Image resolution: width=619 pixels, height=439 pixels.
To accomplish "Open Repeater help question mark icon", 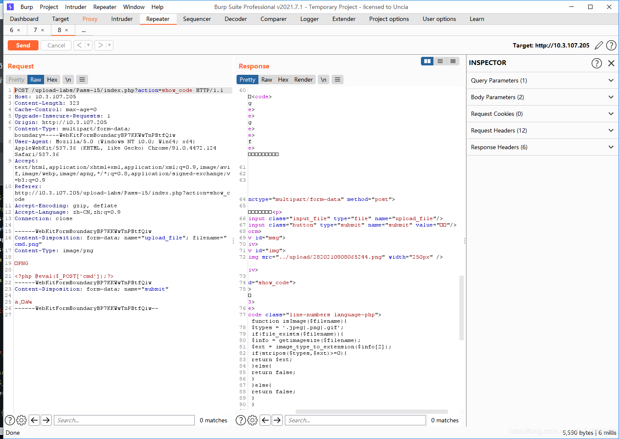I will (611, 45).
